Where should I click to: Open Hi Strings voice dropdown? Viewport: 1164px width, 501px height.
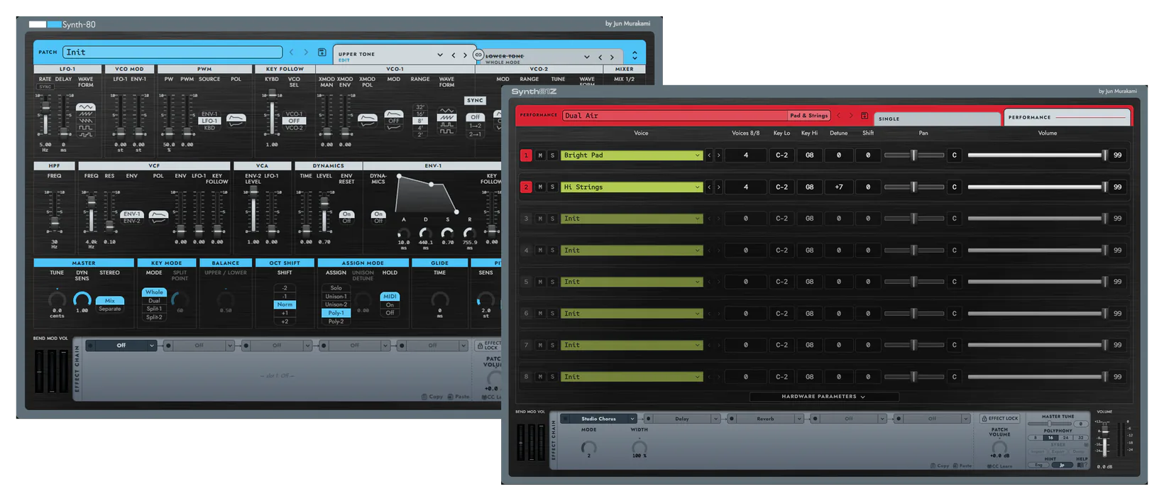pyautogui.click(x=697, y=187)
